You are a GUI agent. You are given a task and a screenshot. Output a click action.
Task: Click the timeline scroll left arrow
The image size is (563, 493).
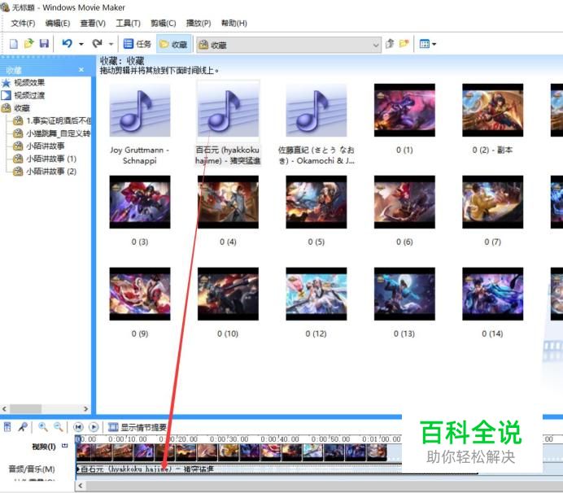(81, 486)
